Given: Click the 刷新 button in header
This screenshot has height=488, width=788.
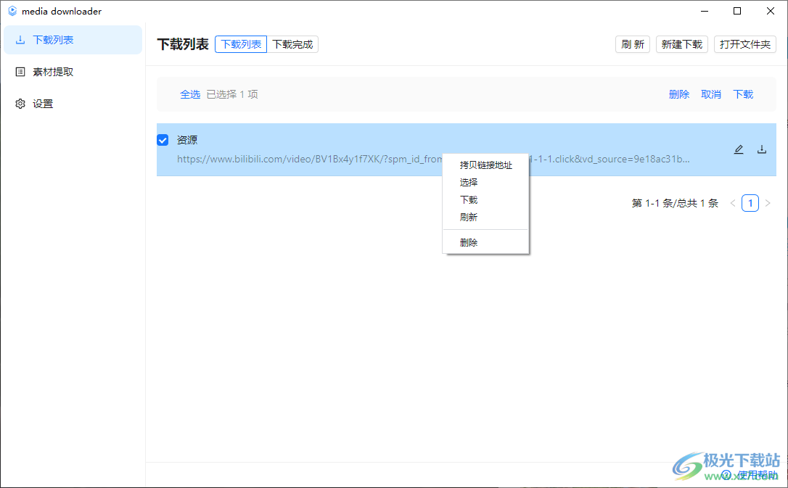Looking at the screenshot, I should click(632, 44).
